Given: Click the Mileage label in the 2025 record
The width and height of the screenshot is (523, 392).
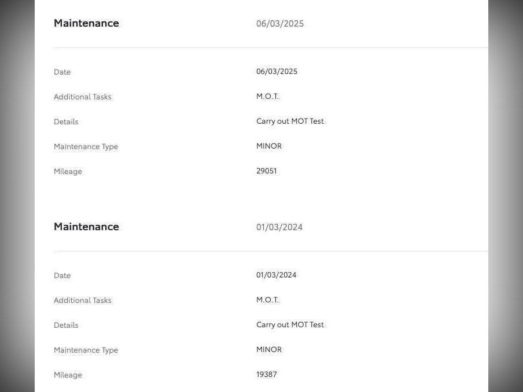Looking at the screenshot, I should [68, 172].
